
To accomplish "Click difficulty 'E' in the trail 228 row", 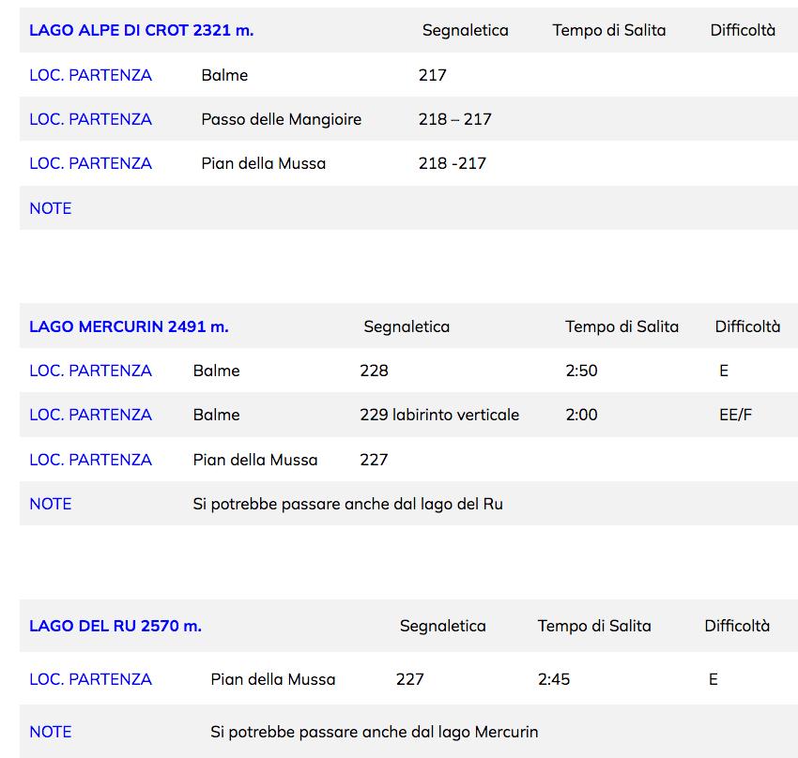I will tap(724, 371).
